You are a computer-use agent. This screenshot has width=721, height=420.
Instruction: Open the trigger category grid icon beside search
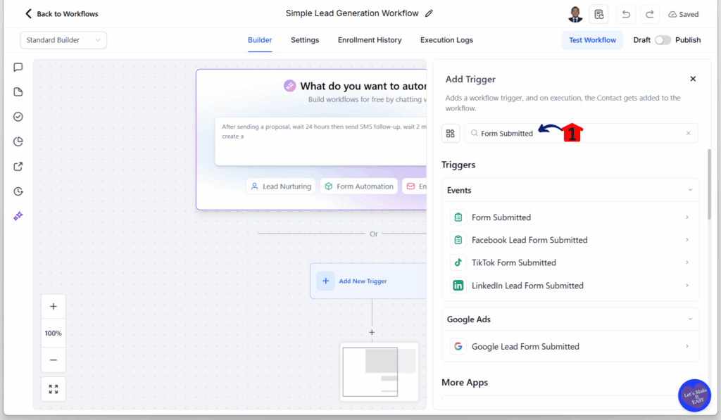tap(451, 133)
